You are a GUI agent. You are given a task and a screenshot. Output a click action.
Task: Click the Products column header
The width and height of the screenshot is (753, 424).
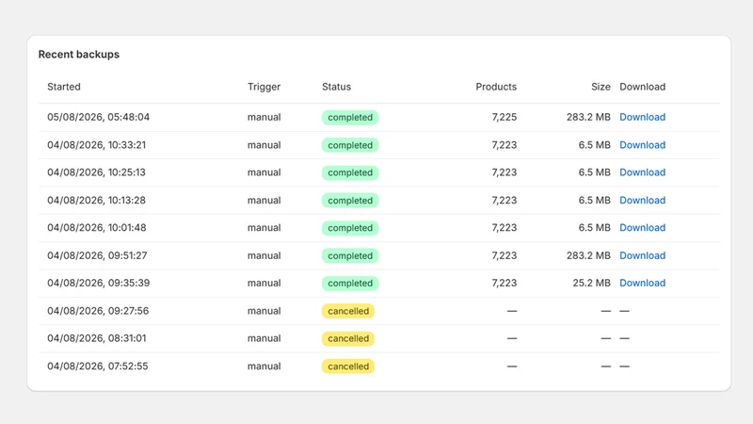coord(496,87)
